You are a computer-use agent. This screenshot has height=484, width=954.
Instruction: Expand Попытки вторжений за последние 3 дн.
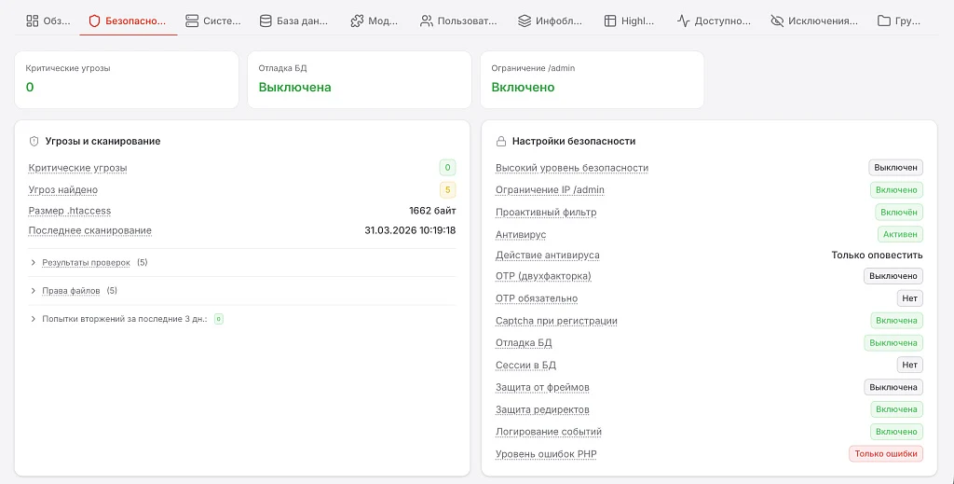pyautogui.click(x=124, y=319)
